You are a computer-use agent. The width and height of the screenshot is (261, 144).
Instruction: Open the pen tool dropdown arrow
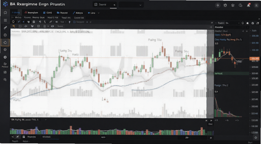point(53,22)
